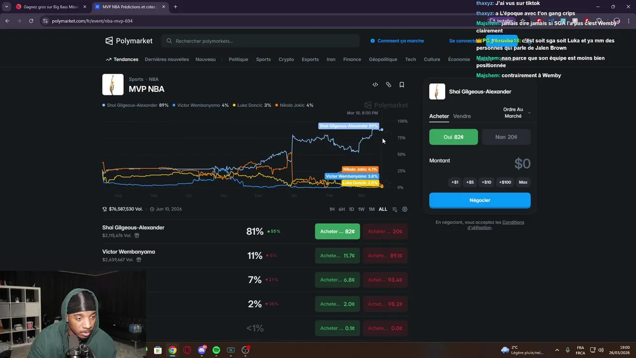Viewport: 636px width, 358px height.
Task: Open a new Chrome tab
Action: click(175, 7)
